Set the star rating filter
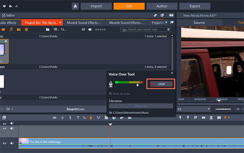The width and height of the screenshot is (244, 153). point(100,29)
